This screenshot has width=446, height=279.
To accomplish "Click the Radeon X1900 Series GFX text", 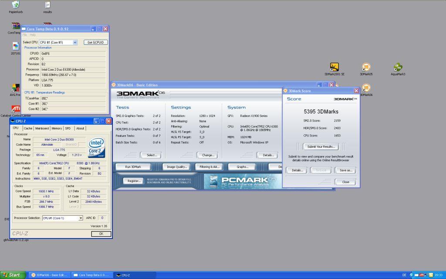I will (x=254, y=116).
